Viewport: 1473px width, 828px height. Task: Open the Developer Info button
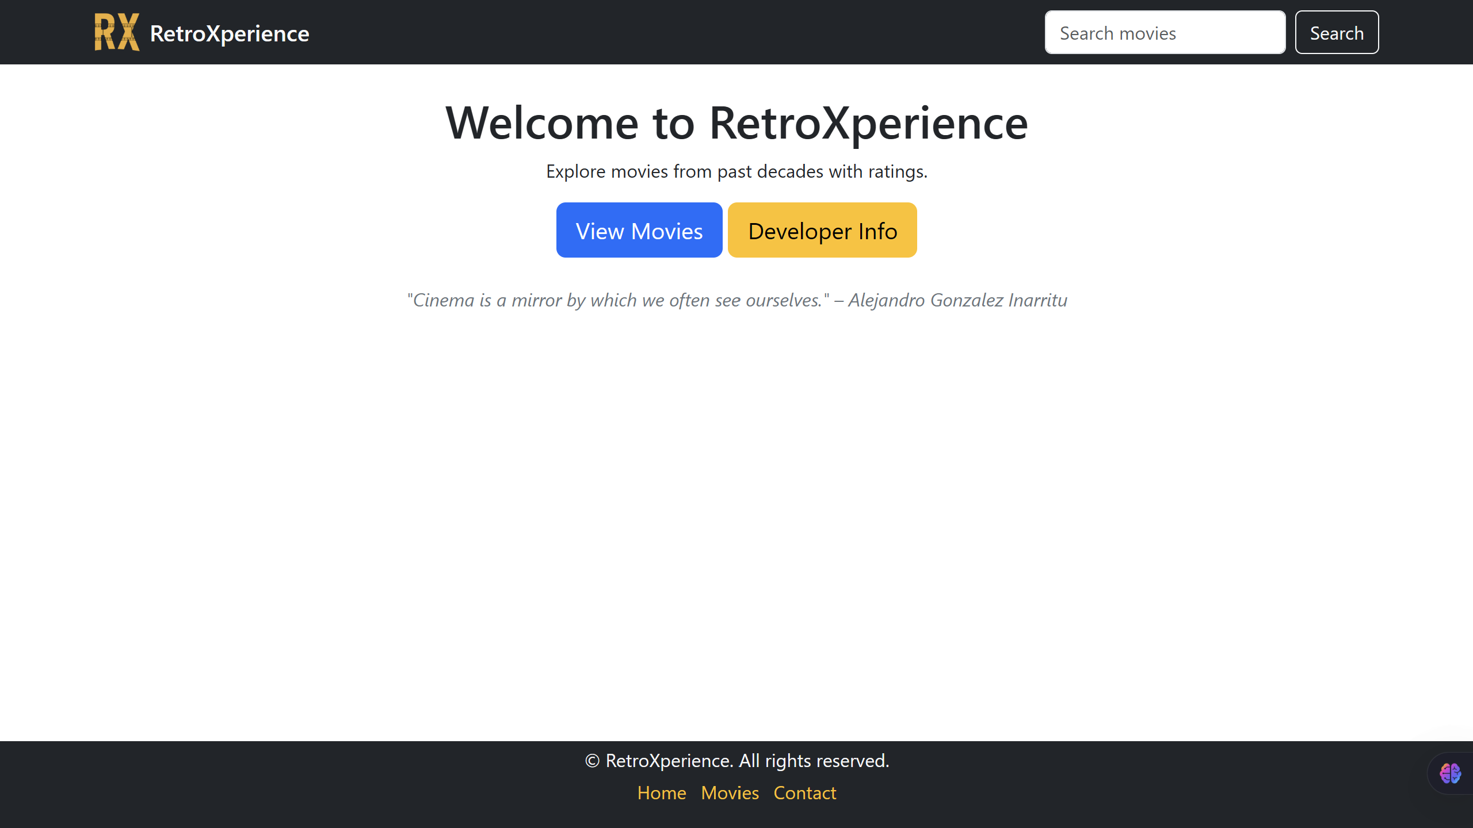pos(822,230)
